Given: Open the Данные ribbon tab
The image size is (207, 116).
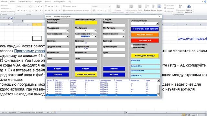Looking at the screenshot, I should pos(48,2).
